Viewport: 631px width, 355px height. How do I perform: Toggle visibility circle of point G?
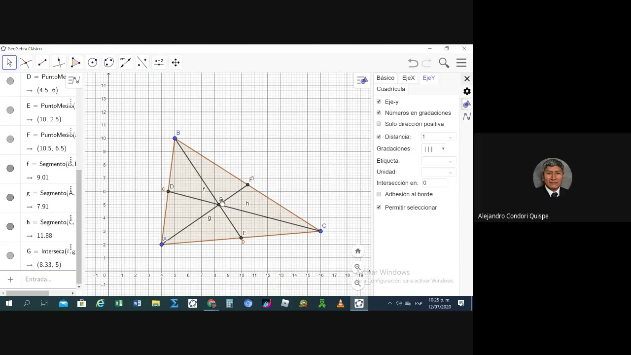point(10,255)
